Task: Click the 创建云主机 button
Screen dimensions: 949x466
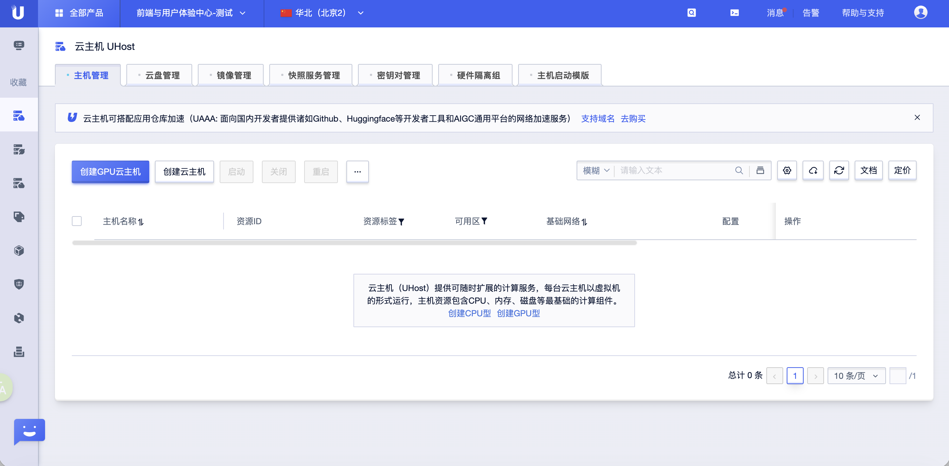Action: (x=184, y=172)
